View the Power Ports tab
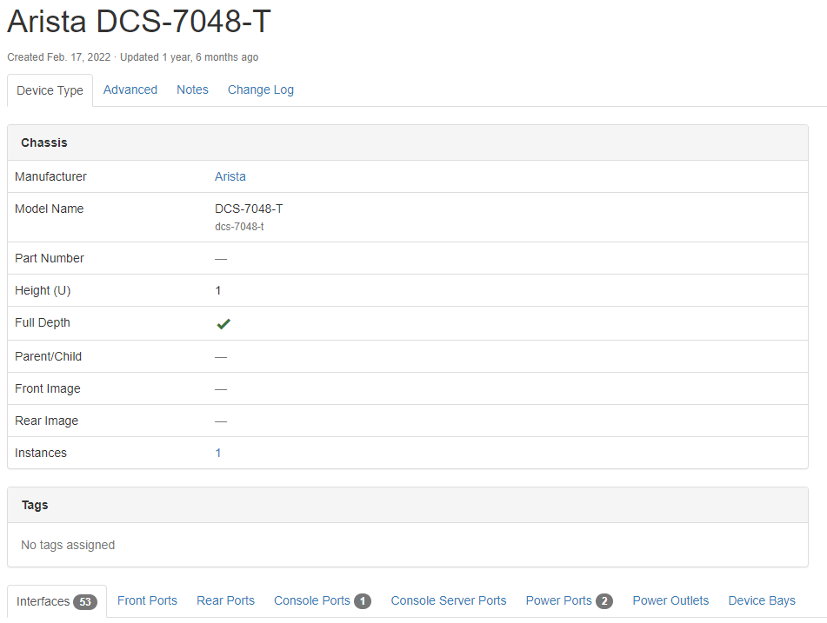Viewport: 827px width, 623px height. click(x=569, y=600)
